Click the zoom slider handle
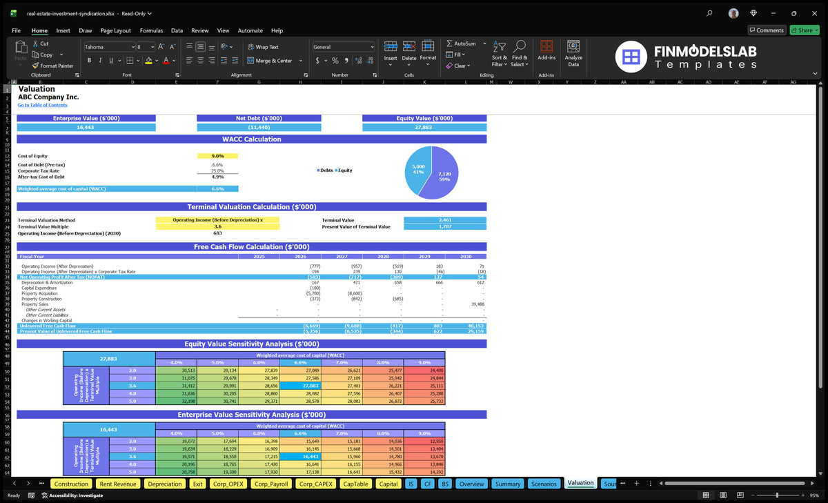This screenshot has height=503, width=828. tap(777, 495)
